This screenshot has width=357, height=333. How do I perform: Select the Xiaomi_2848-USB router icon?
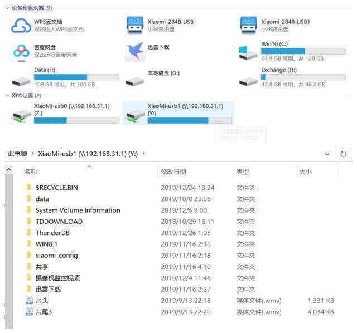[x=134, y=25]
